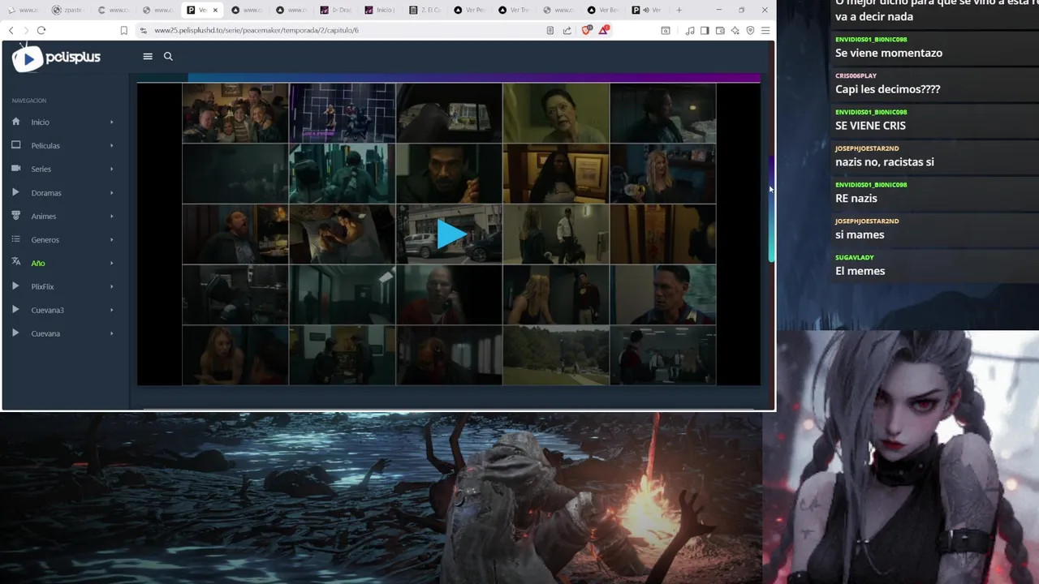Click the PlixFlix play icon
Viewport: 1039px width, 584px height.
(15, 286)
